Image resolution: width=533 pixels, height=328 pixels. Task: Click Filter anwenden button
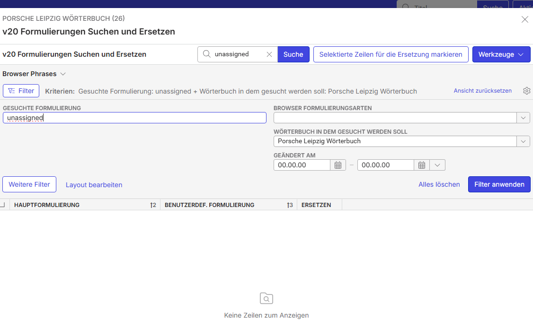tap(499, 184)
